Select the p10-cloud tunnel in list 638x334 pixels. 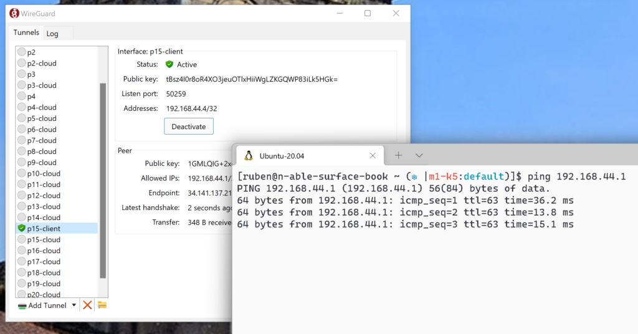click(x=44, y=173)
